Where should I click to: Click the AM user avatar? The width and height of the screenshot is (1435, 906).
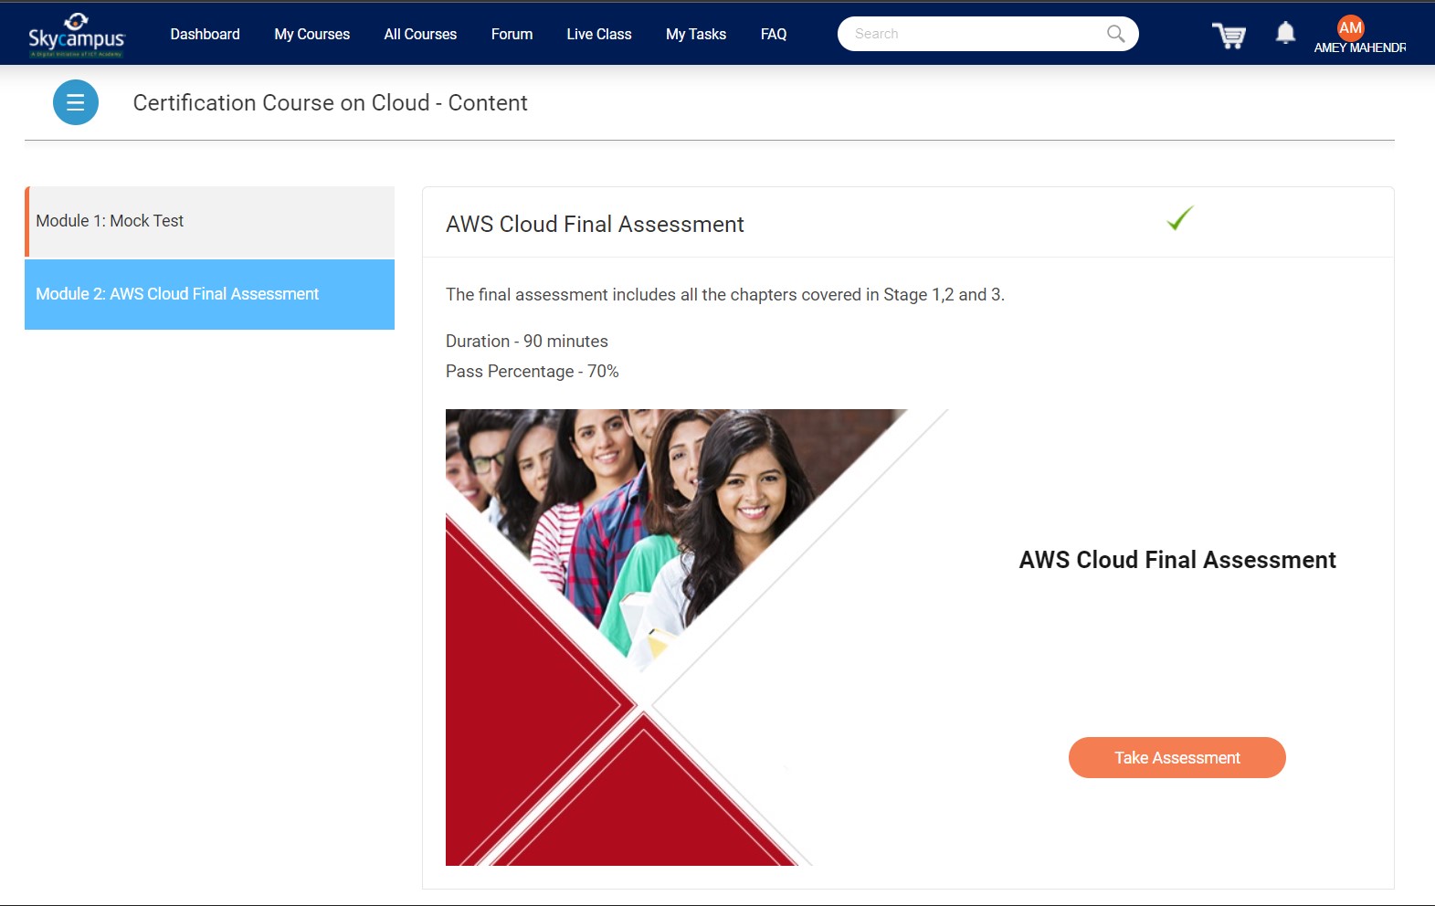tap(1350, 27)
